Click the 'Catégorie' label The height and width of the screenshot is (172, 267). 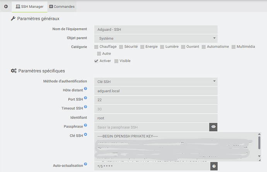coord(79,47)
